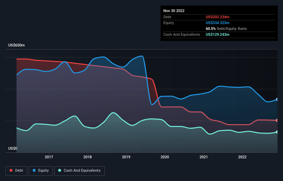Click the Nov 30 2022 tooltip date

pos(174,11)
